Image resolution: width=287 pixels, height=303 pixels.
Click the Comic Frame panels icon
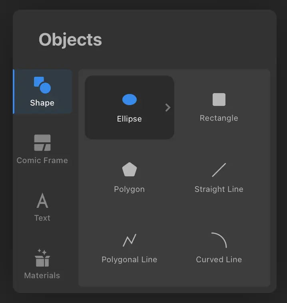coord(42,143)
